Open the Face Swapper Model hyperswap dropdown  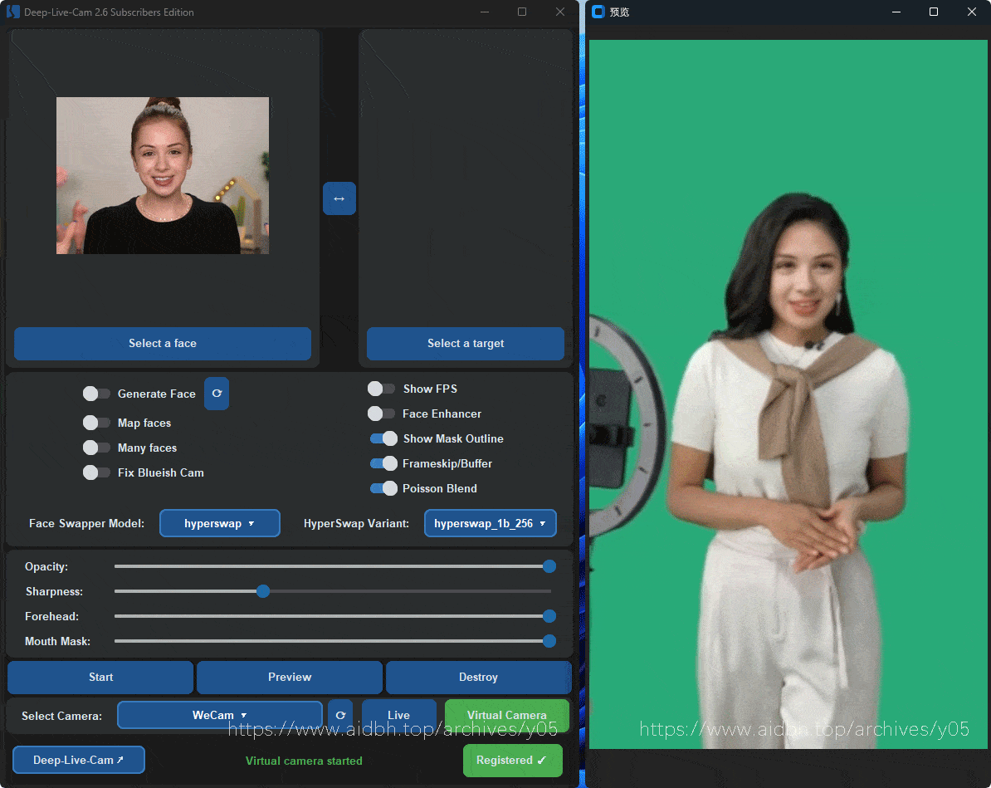(x=220, y=523)
